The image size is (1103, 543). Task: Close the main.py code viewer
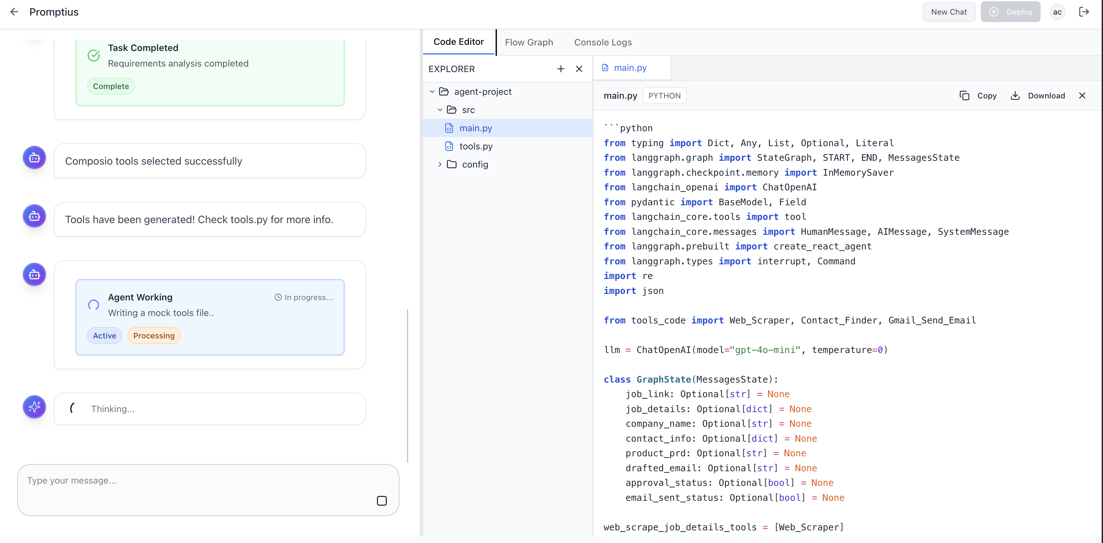coord(1082,96)
